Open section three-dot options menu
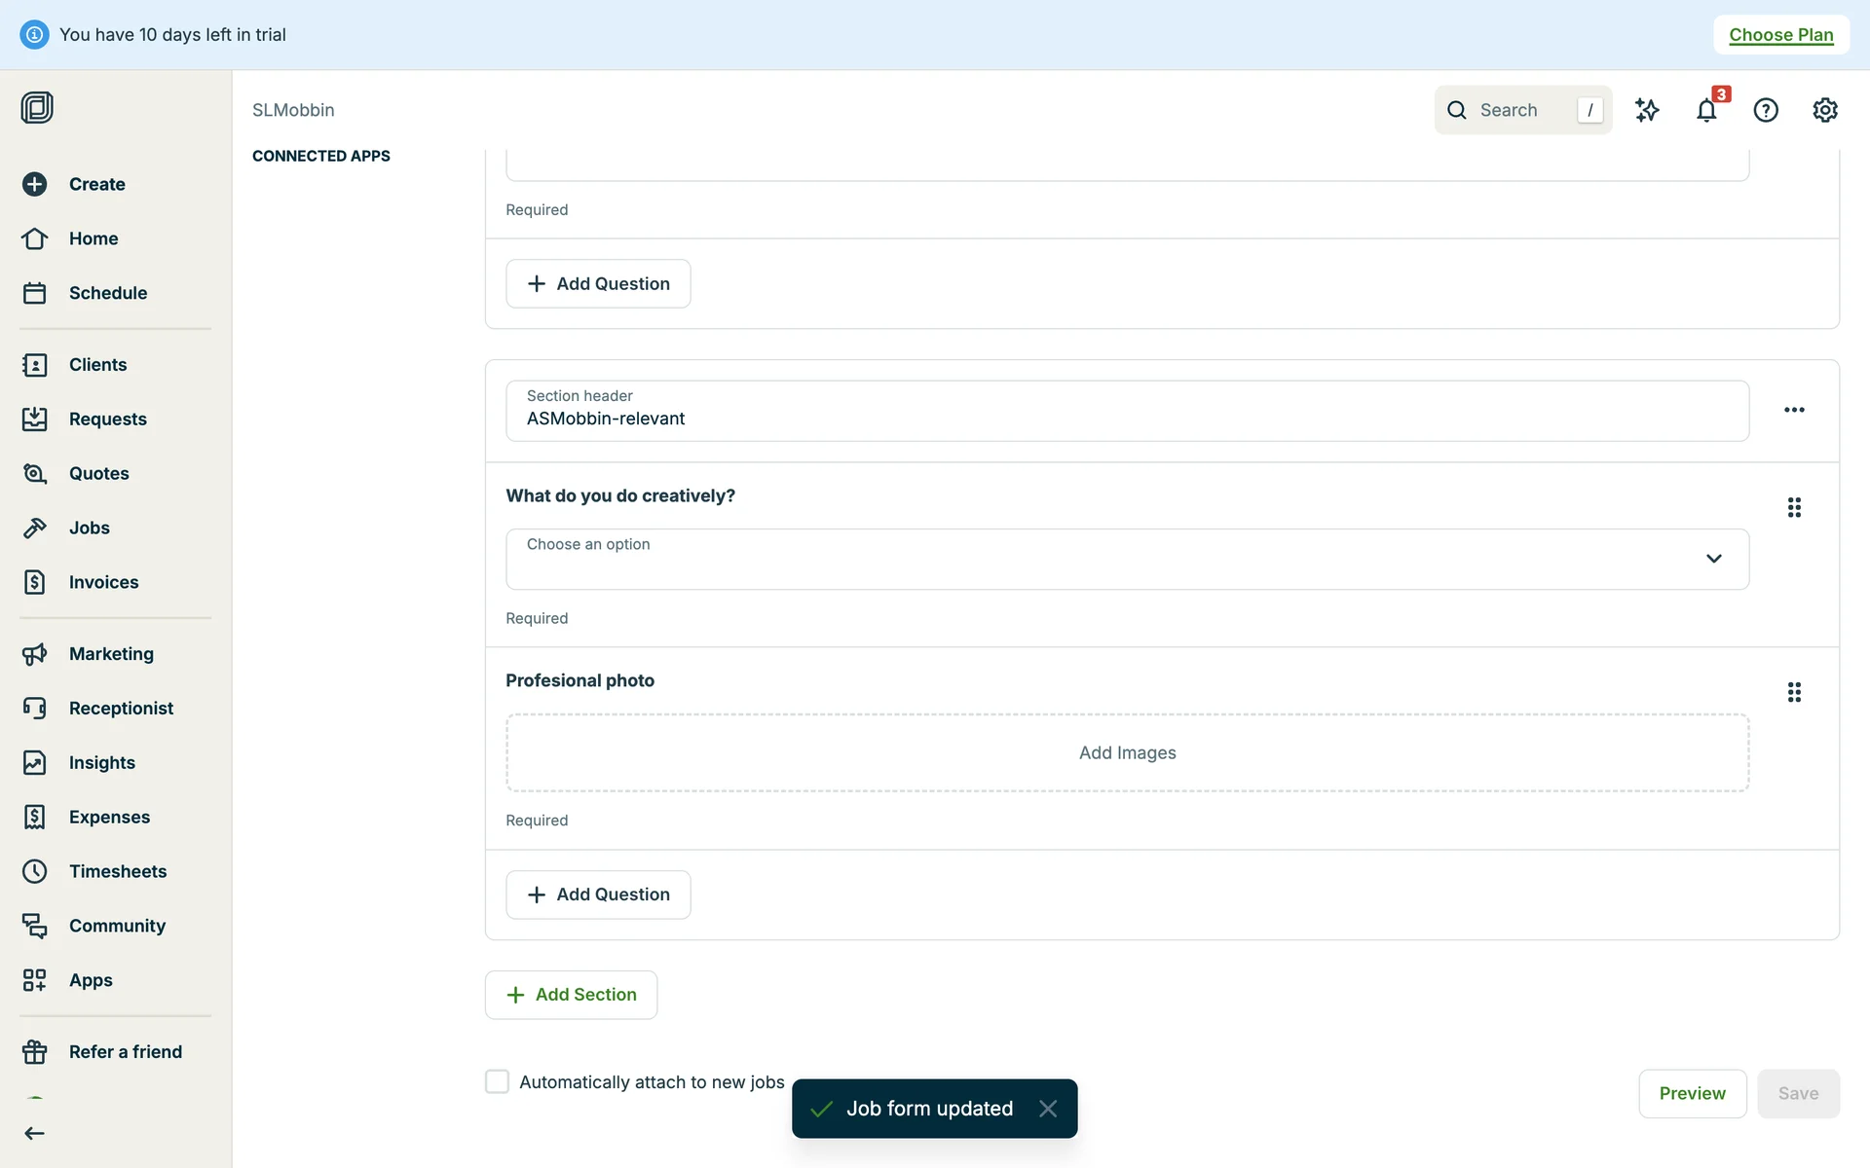This screenshot has height=1168, width=1870. pos(1794,410)
